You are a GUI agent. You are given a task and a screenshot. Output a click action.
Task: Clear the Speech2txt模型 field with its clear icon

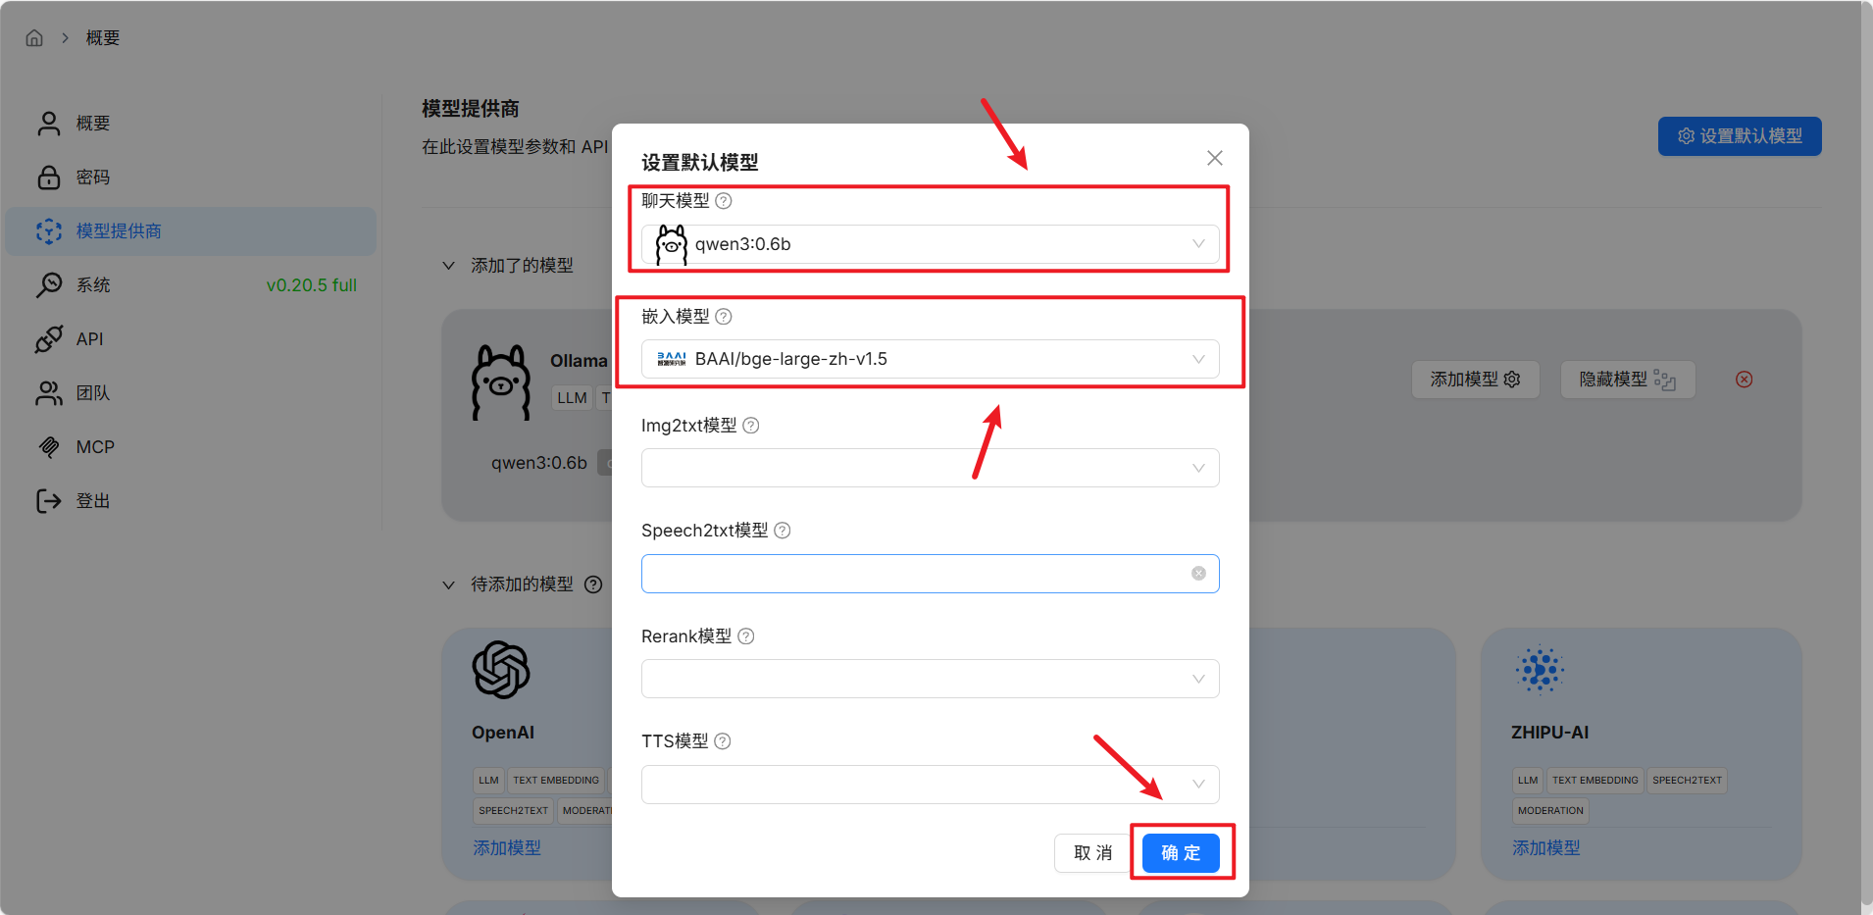(x=1198, y=574)
